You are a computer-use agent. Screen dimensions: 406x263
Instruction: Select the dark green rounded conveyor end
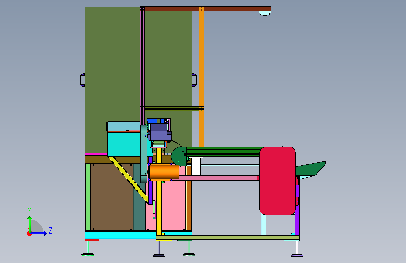coord(179,156)
